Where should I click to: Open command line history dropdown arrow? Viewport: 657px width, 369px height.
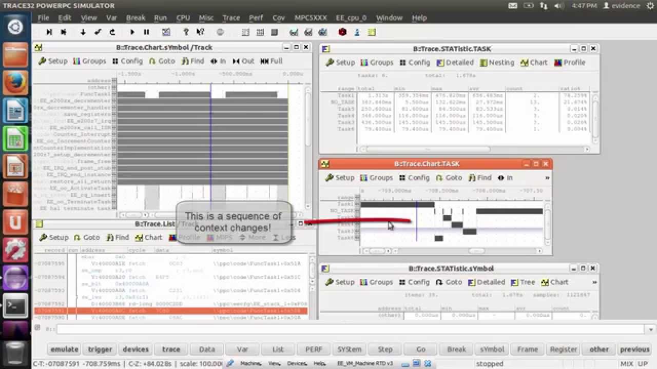click(651, 329)
